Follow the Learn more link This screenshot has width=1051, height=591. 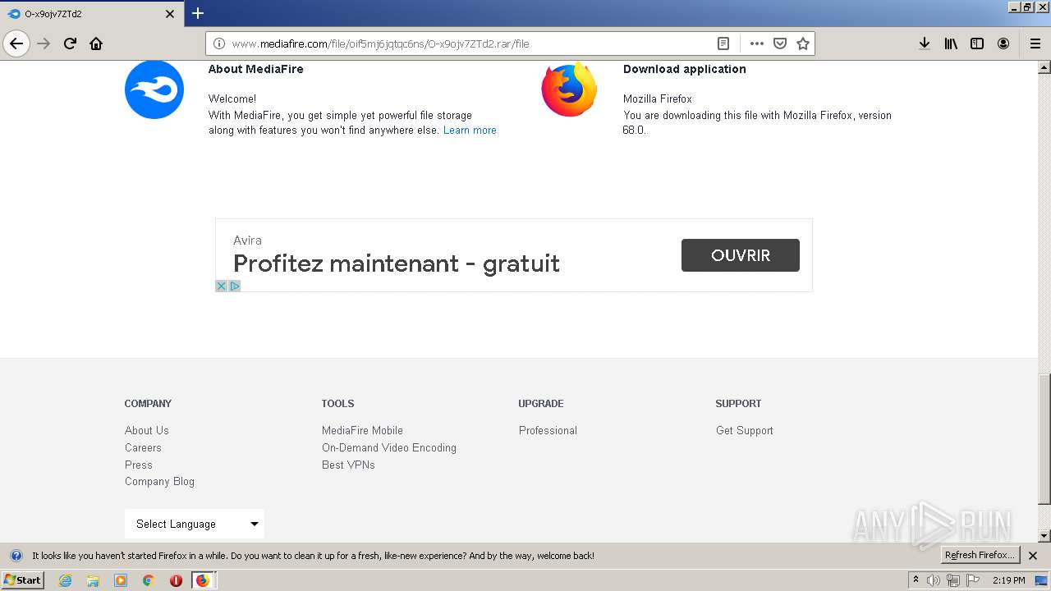tap(470, 130)
